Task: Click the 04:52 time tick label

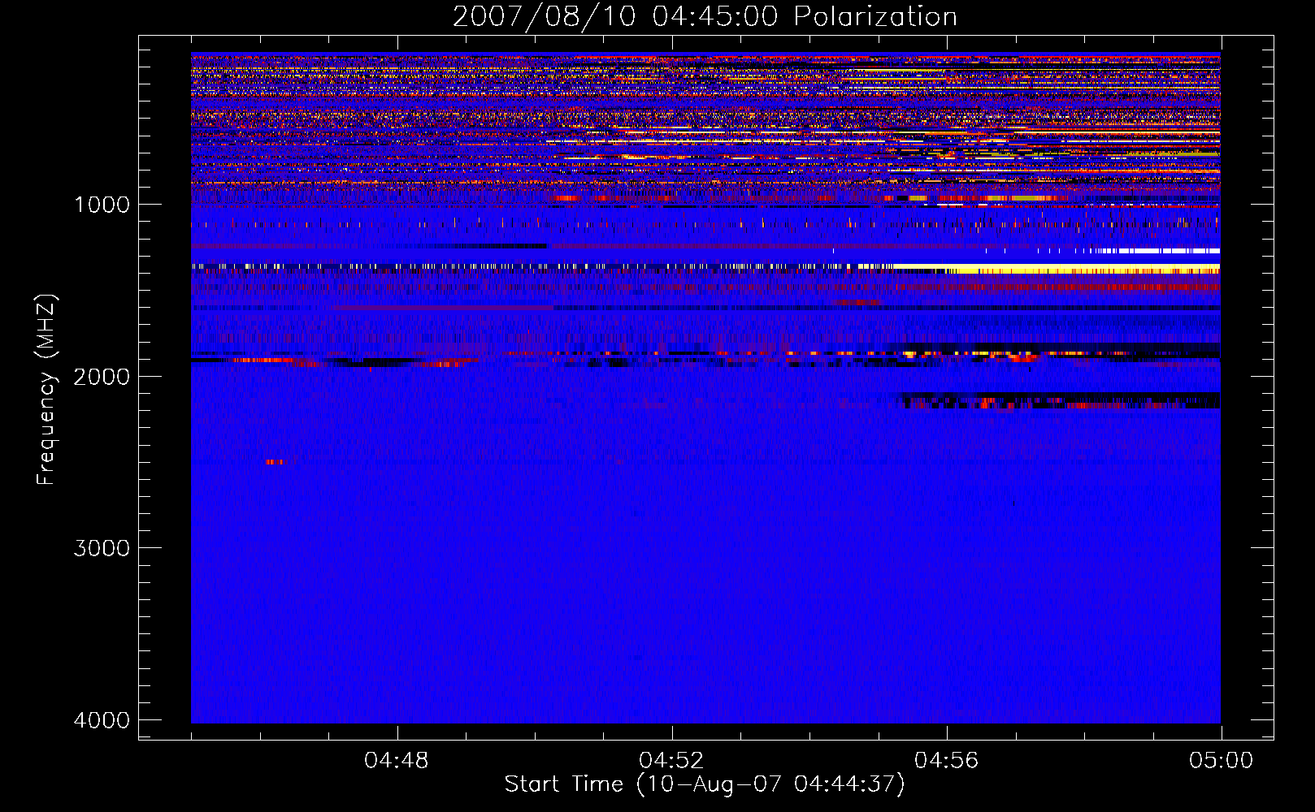Action: point(671,761)
